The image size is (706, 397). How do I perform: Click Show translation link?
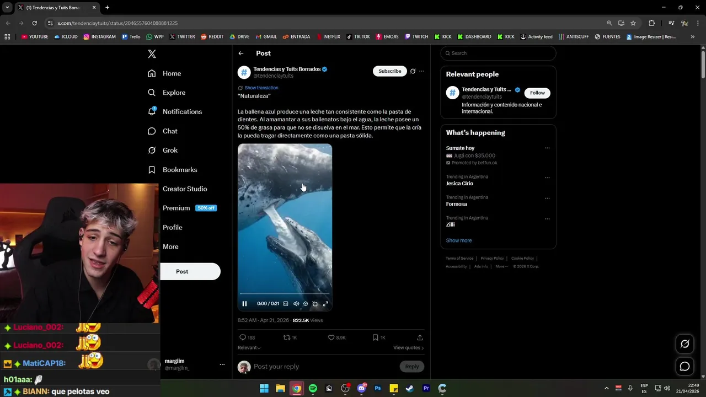click(261, 88)
